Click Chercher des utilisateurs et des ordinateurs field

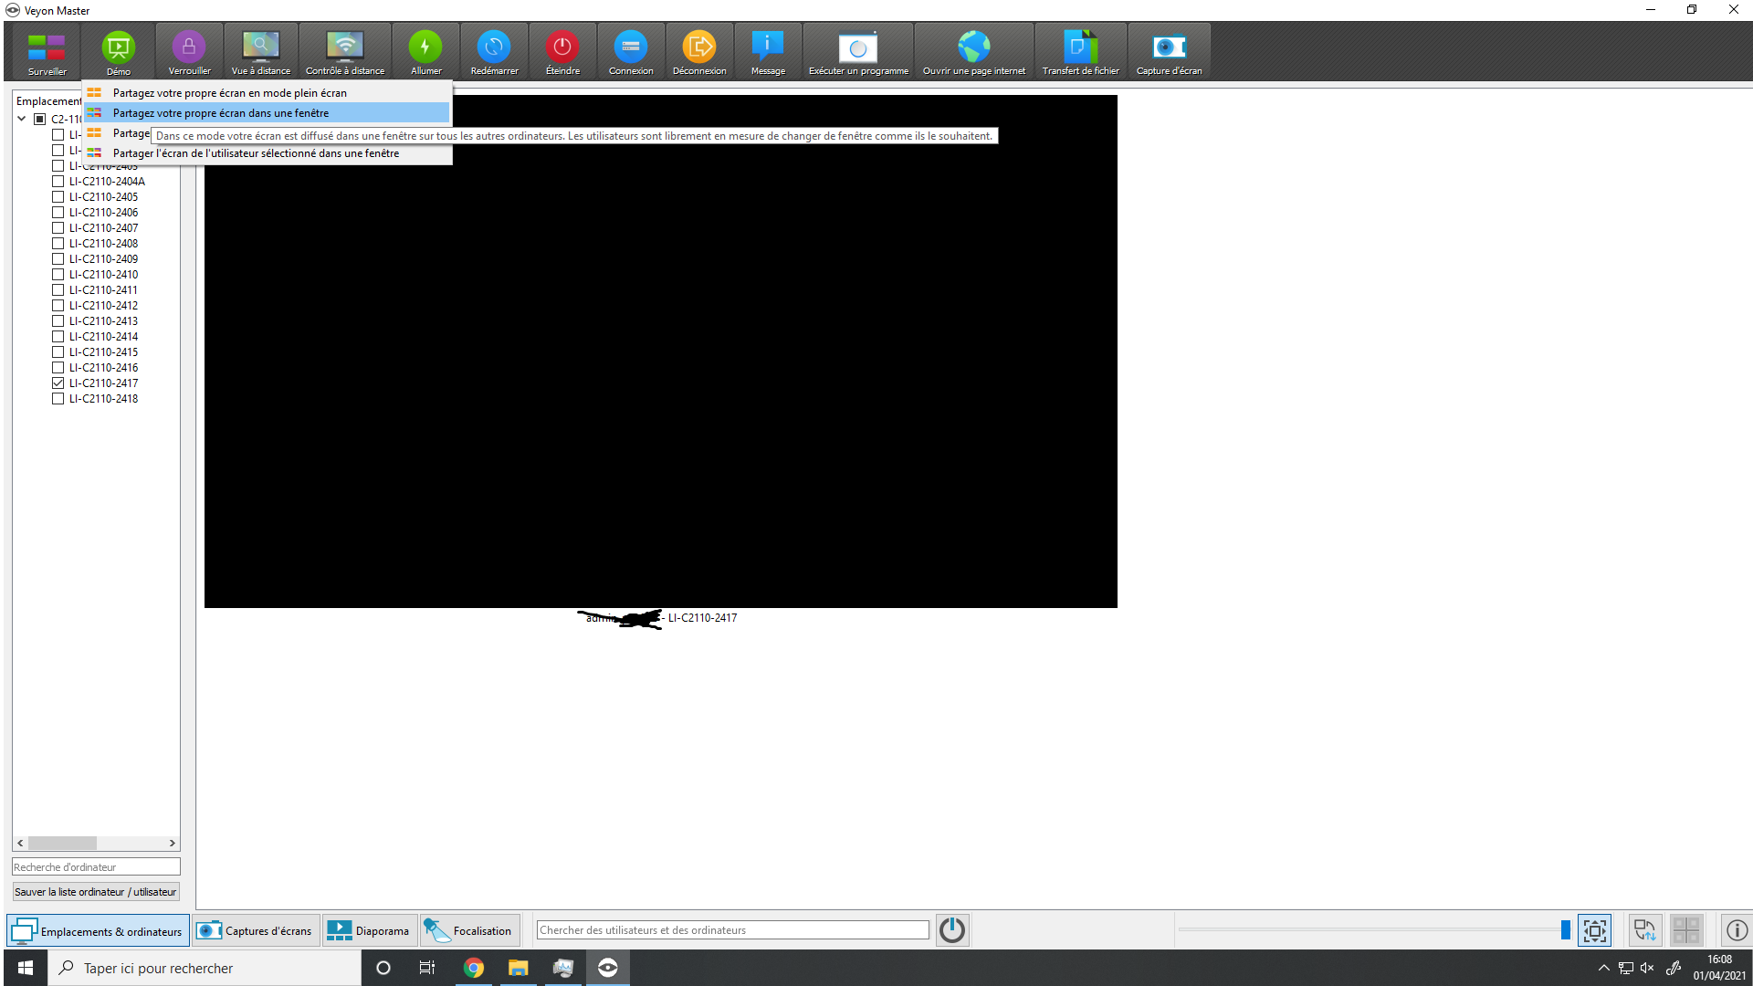[733, 930]
